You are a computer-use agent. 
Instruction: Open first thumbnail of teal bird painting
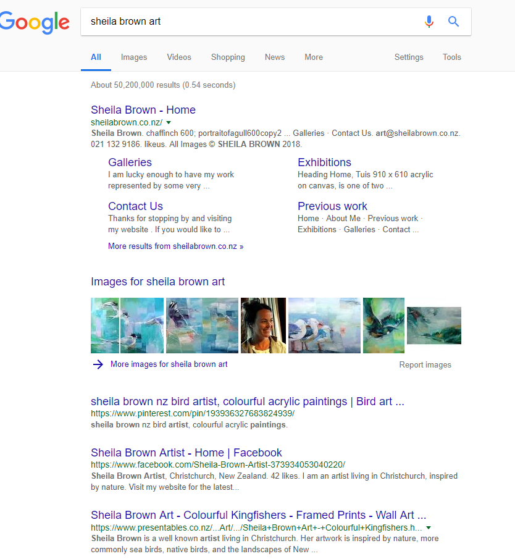pyautogui.click(x=105, y=326)
